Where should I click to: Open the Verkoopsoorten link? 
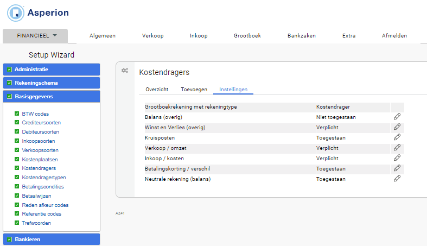(x=40, y=150)
